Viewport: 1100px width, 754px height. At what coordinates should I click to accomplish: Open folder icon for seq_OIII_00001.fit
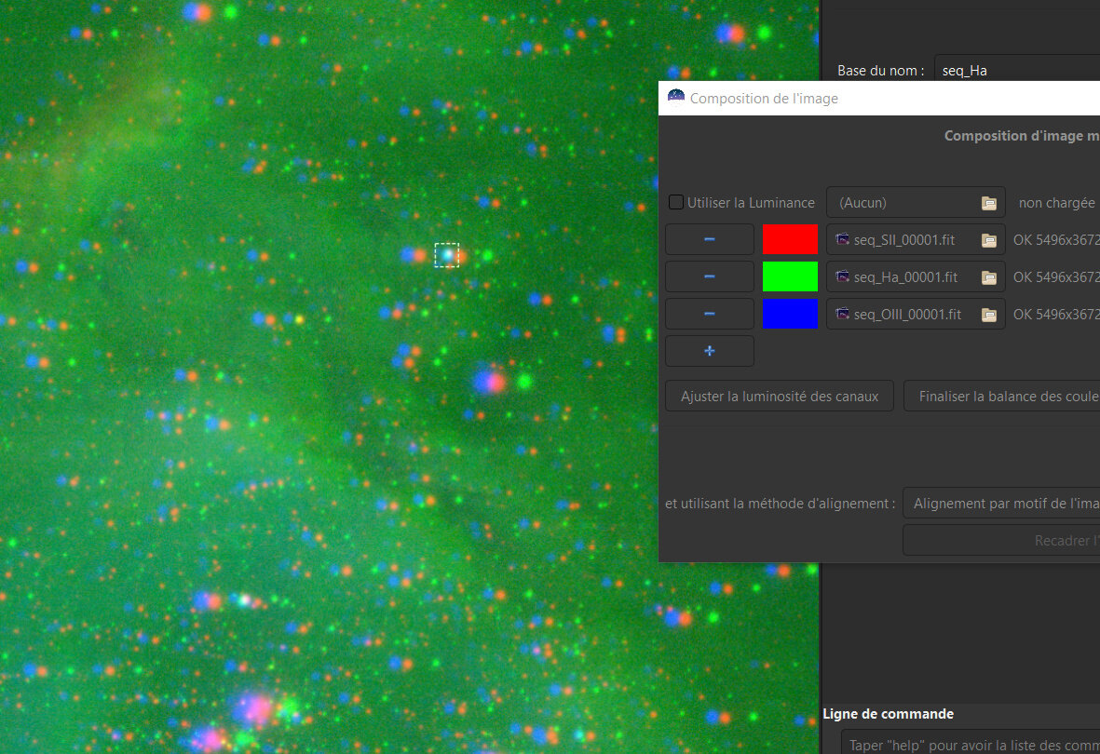coord(988,315)
